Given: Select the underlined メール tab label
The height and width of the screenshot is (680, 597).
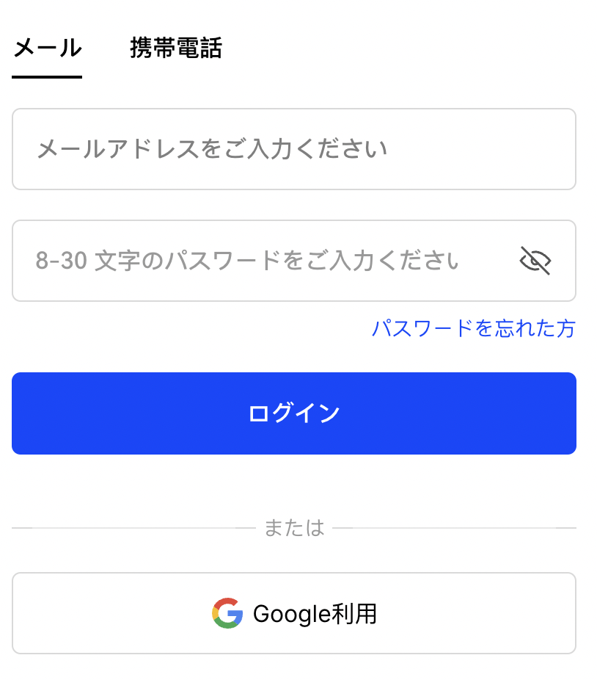Looking at the screenshot, I should 47,48.
